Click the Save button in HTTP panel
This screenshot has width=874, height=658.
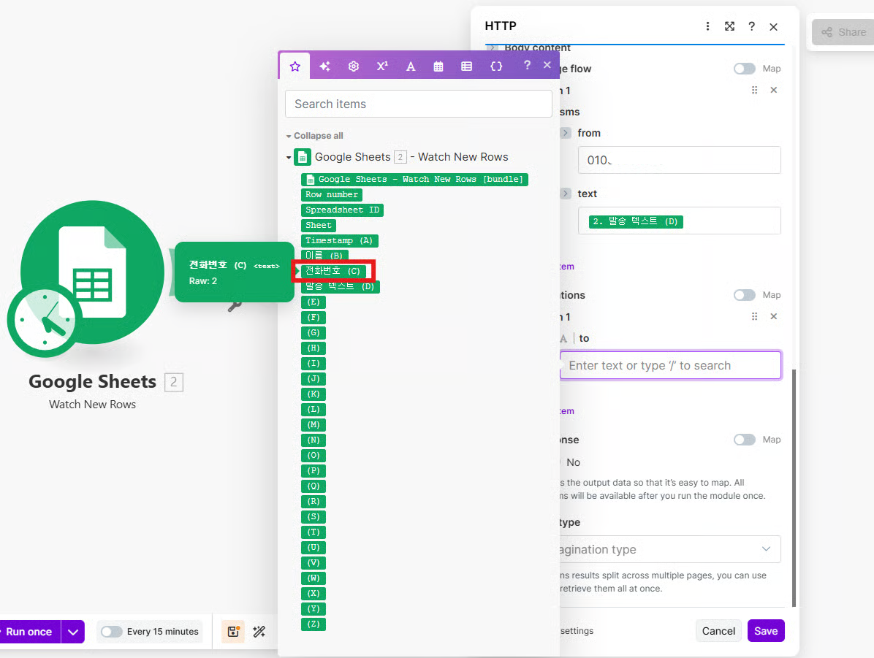[x=765, y=631]
